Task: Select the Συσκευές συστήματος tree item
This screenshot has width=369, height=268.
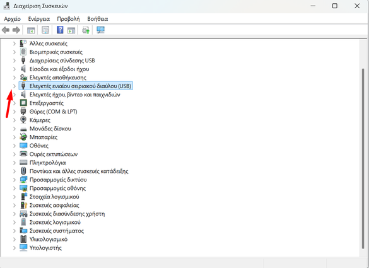Action: 57,231
